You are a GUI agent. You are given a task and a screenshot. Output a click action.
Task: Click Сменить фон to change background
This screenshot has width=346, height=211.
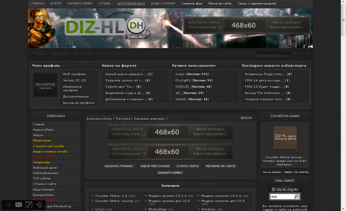pyautogui.click(x=192, y=3)
